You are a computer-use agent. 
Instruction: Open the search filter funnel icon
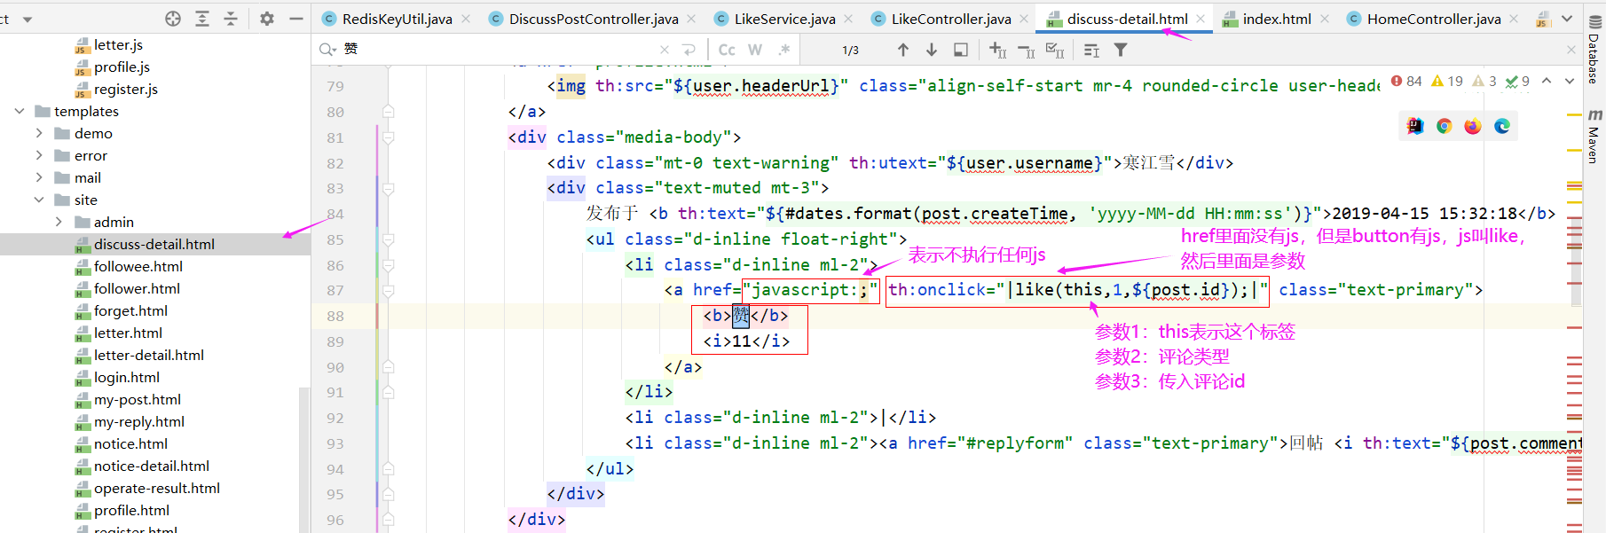[1121, 50]
